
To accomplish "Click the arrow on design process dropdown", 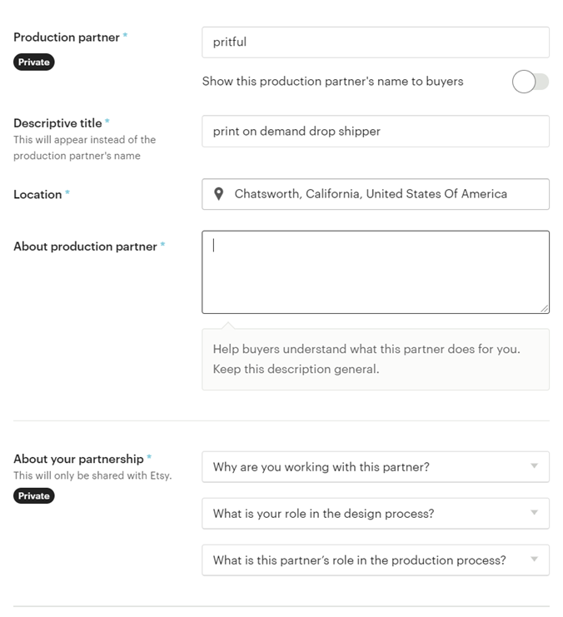I will pyautogui.click(x=534, y=512).
